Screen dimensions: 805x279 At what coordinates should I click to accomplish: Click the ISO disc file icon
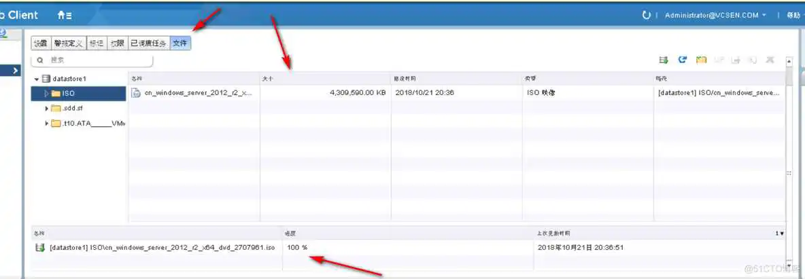point(136,93)
